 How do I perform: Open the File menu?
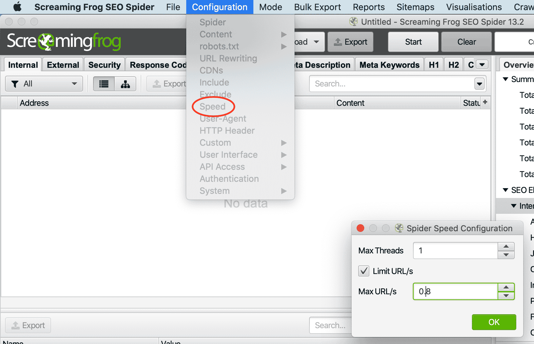click(173, 7)
